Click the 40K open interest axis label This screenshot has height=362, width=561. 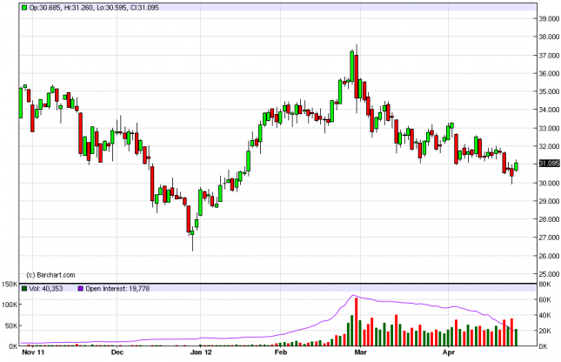click(544, 315)
